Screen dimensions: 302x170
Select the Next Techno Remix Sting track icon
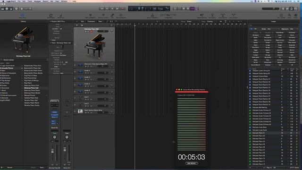tap(80, 111)
